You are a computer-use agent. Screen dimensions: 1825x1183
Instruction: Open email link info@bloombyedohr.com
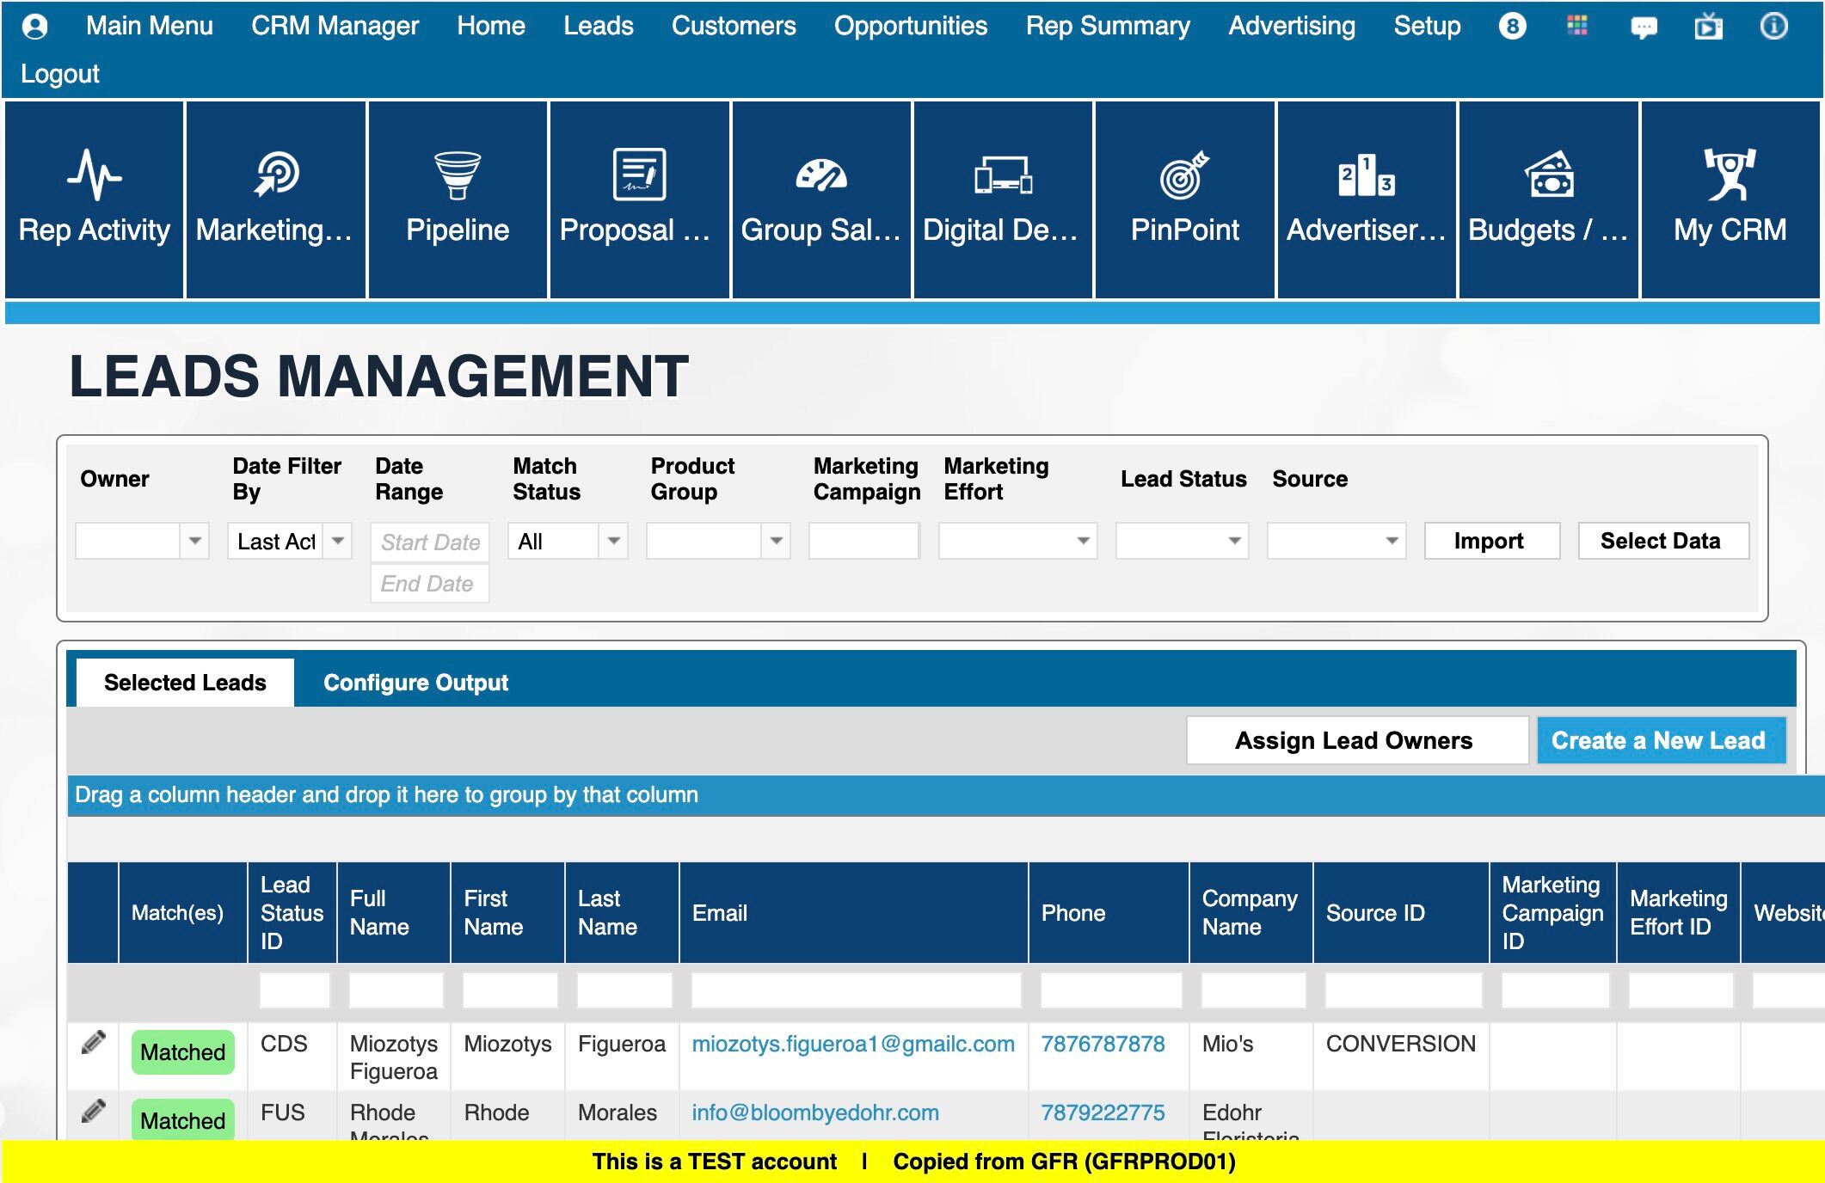pos(814,1113)
